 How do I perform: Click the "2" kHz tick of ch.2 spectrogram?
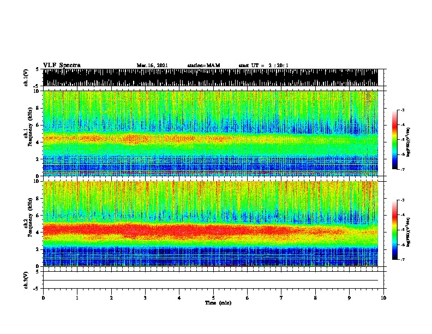[38, 249]
